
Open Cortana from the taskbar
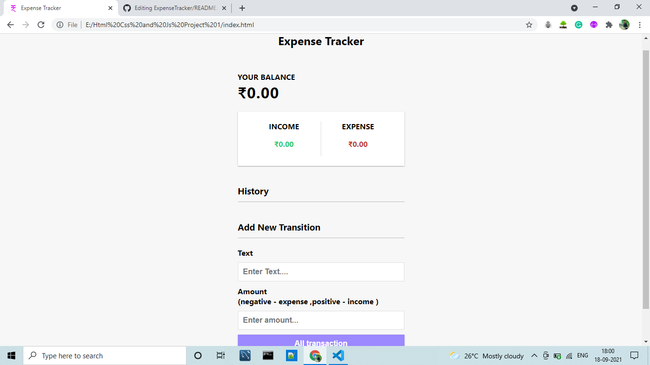[198, 355]
